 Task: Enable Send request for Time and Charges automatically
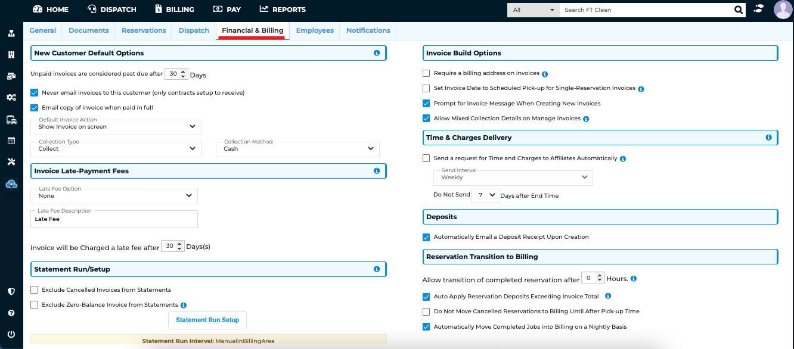426,158
